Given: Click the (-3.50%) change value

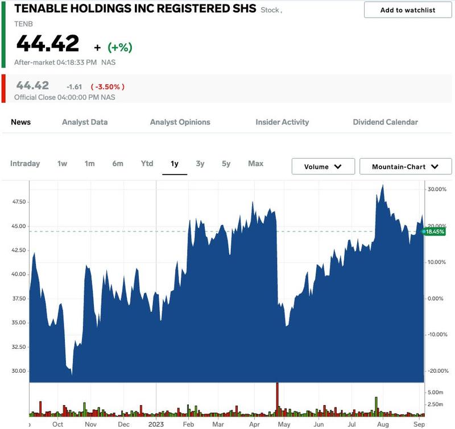Looking at the screenshot, I should click(107, 87).
